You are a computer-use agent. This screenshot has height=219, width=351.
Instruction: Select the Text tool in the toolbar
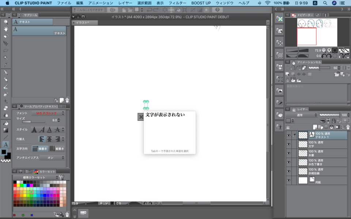(6, 144)
